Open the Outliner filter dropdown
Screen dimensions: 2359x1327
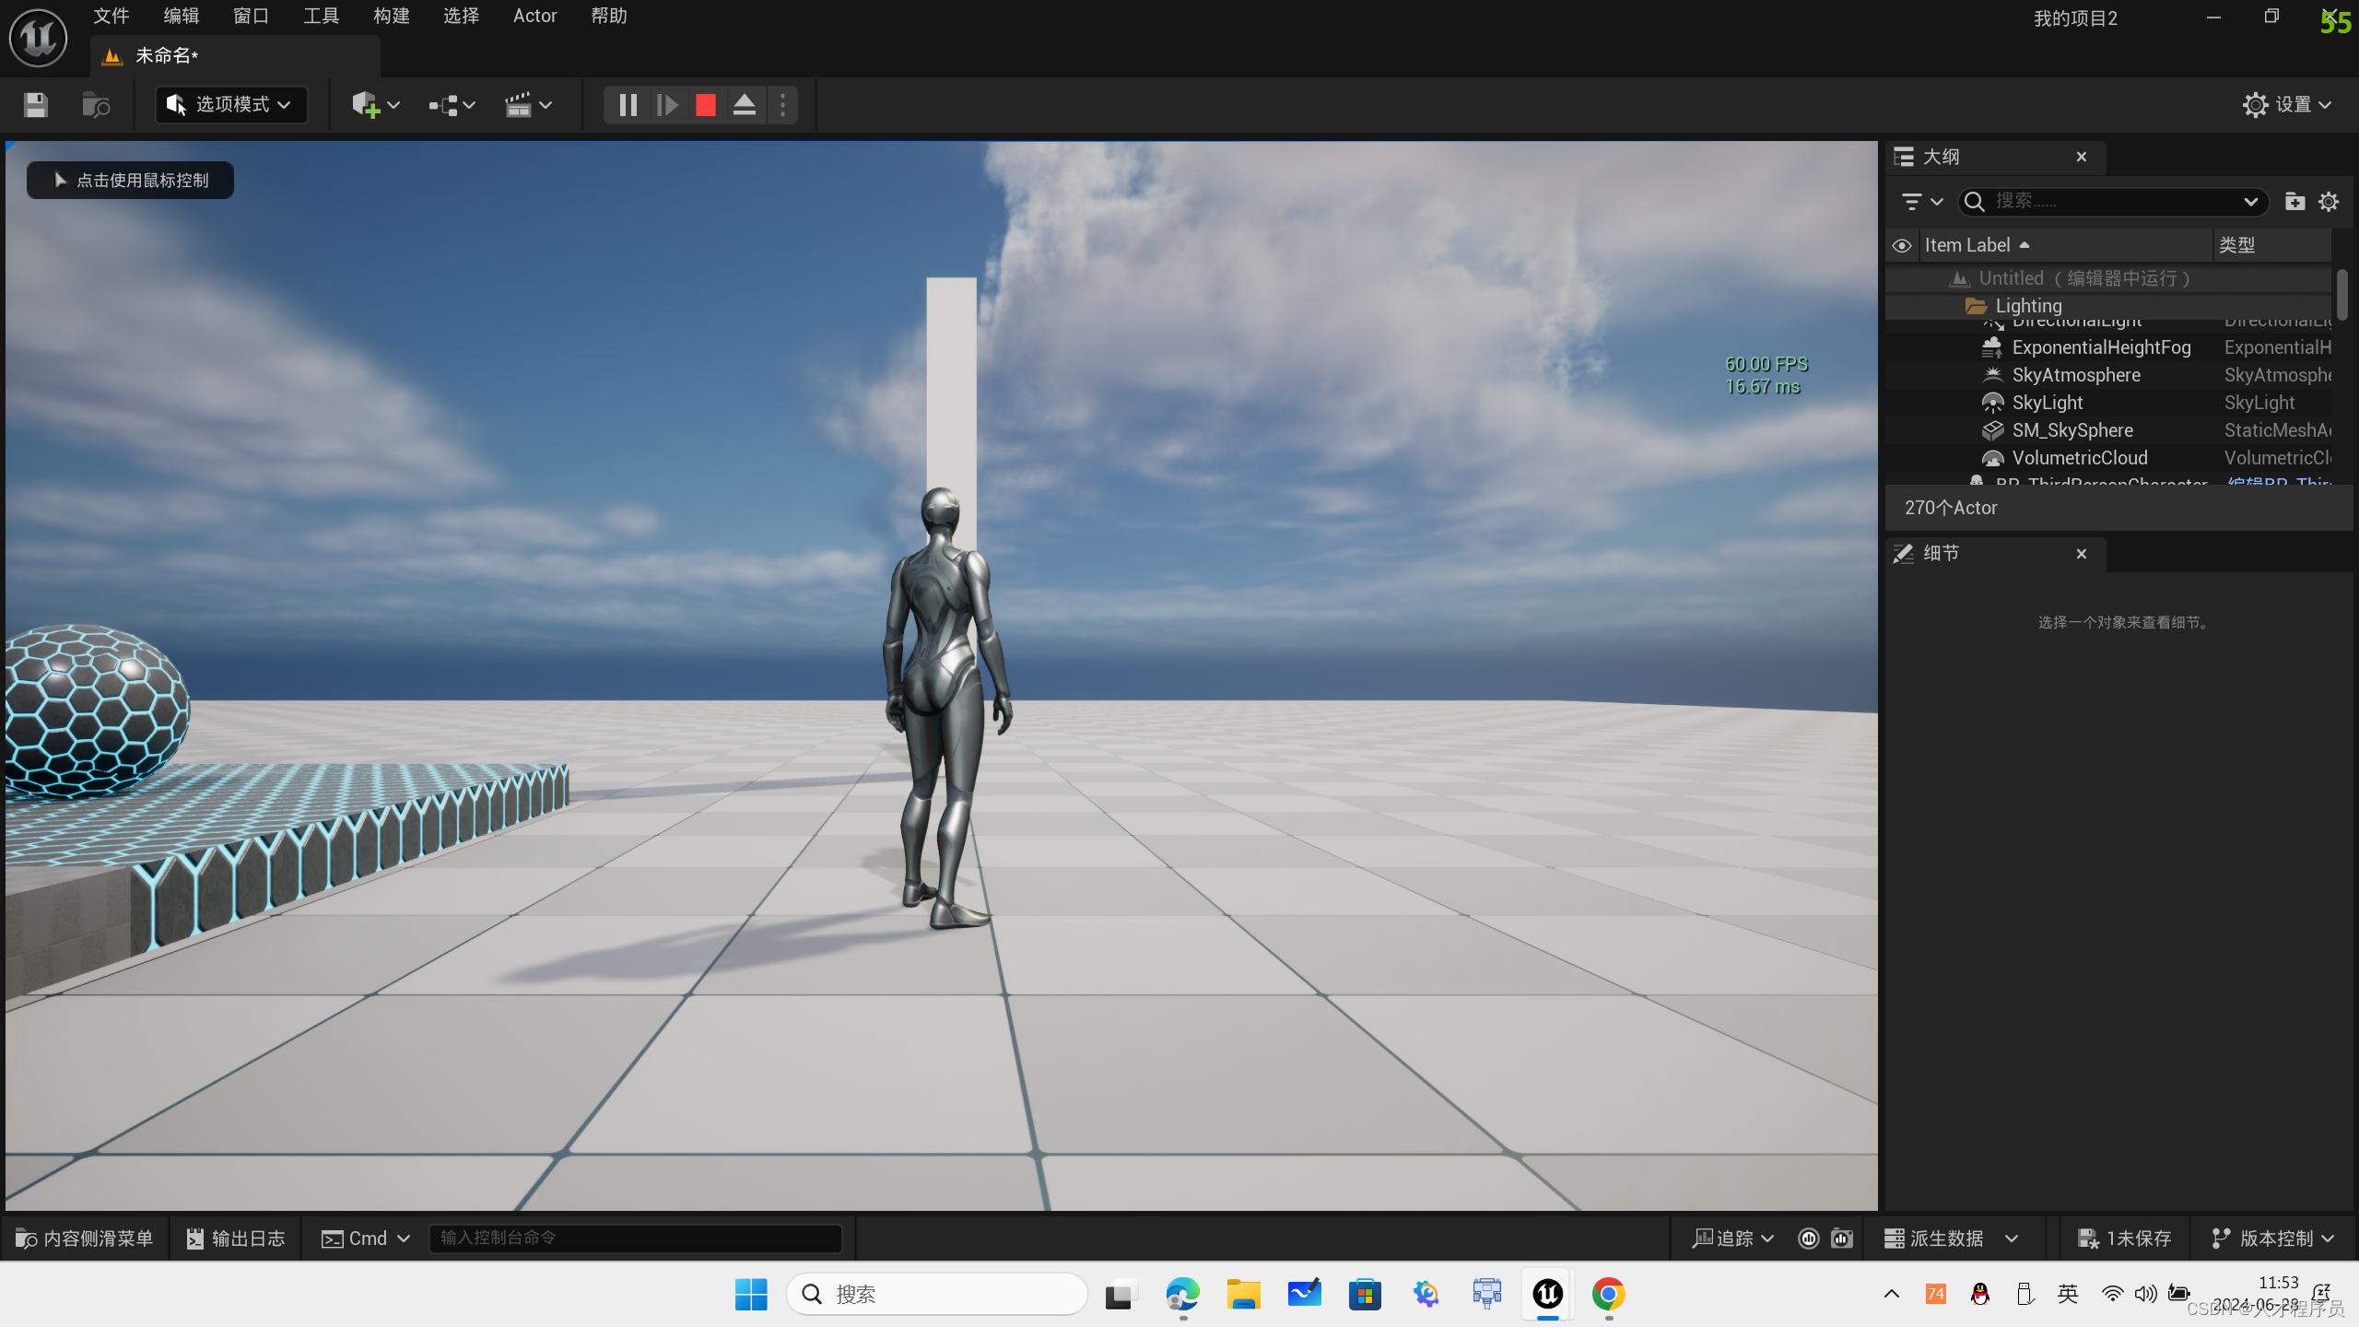pyautogui.click(x=1921, y=201)
